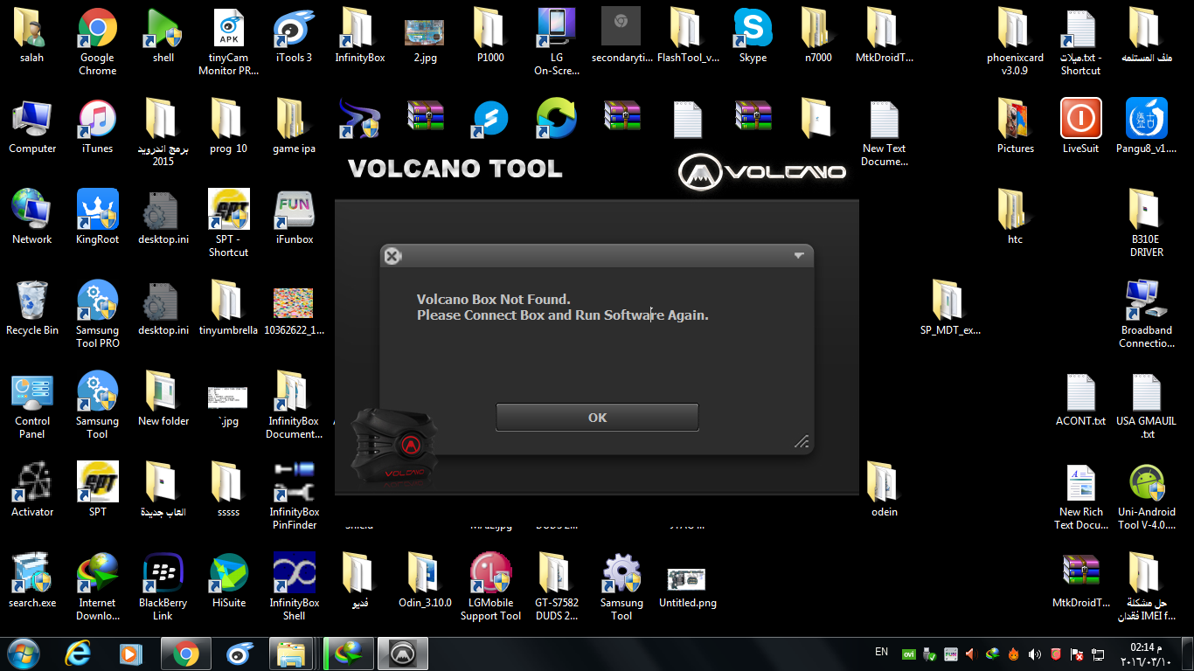Select the Samsung Tool PRO shortcut
Viewport: 1194px width, 671px height.
97,314
